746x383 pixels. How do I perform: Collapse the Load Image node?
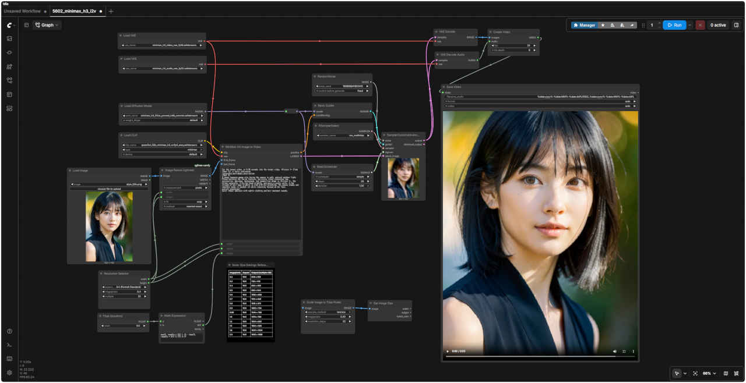coord(70,171)
